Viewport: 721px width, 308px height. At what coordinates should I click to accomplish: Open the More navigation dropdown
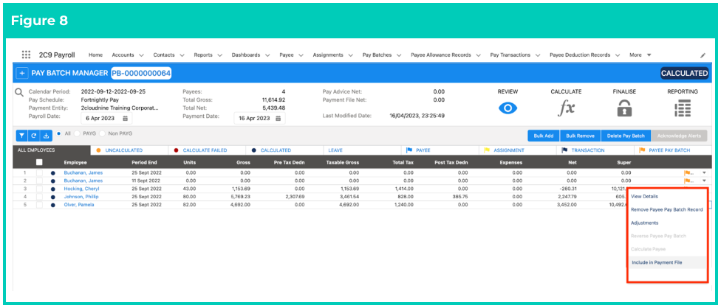pos(640,55)
